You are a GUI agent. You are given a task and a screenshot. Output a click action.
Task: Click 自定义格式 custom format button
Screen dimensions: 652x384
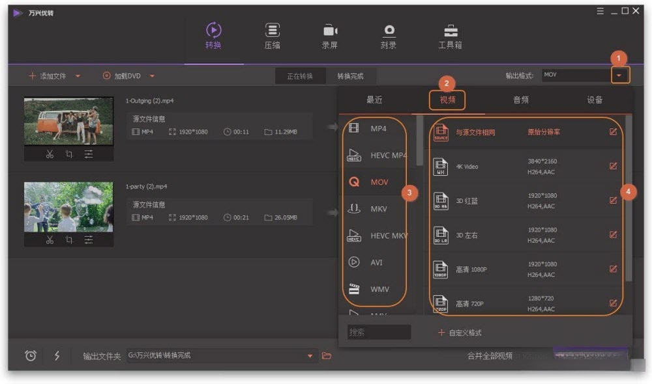pyautogui.click(x=460, y=333)
